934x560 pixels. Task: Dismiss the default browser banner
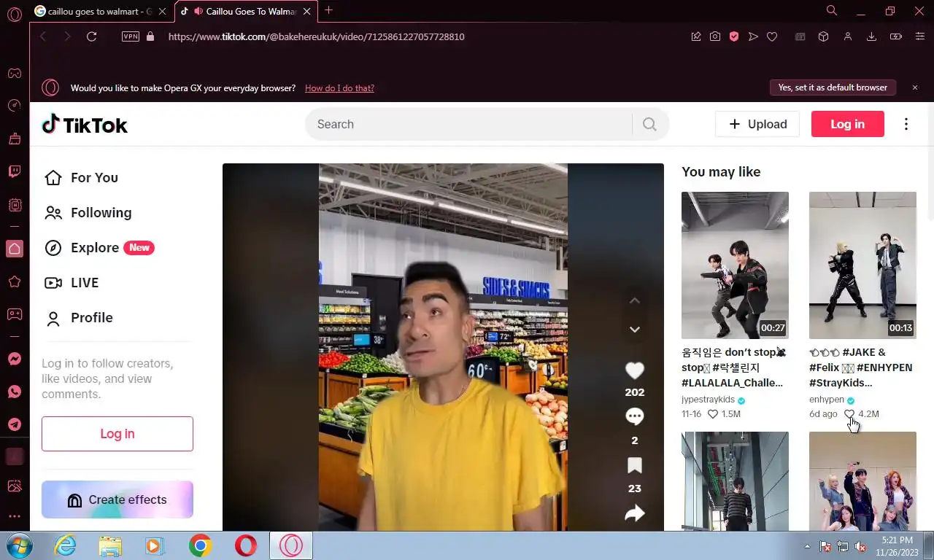[915, 87]
